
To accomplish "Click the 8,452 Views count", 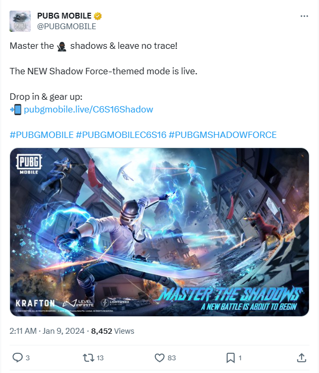I will pos(112,331).
